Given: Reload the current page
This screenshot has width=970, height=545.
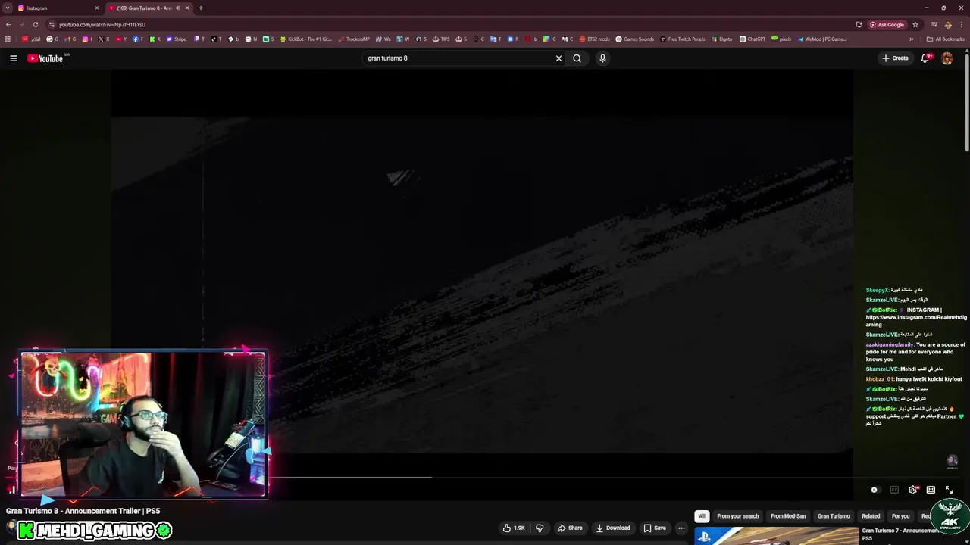Looking at the screenshot, I should (35, 24).
